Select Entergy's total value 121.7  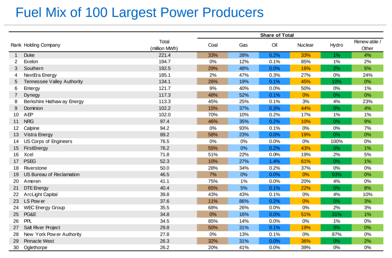tap(165, 88)
